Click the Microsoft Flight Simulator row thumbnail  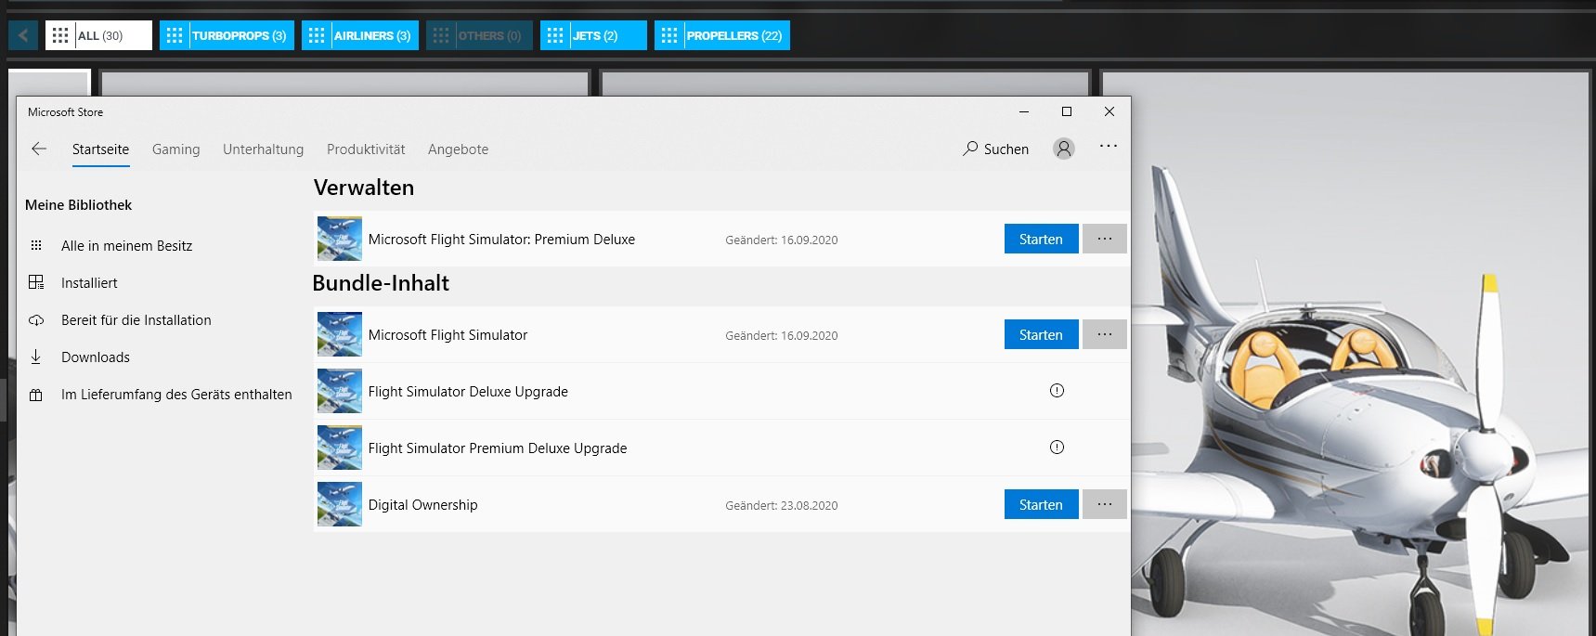click(x=340, y=334)
